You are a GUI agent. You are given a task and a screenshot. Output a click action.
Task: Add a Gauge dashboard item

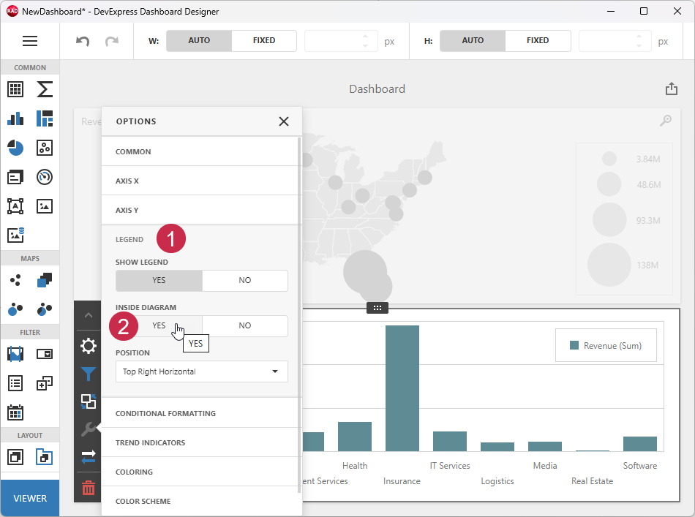44,177
